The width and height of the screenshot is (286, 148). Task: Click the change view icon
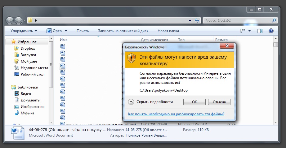(x=243, y=31)
